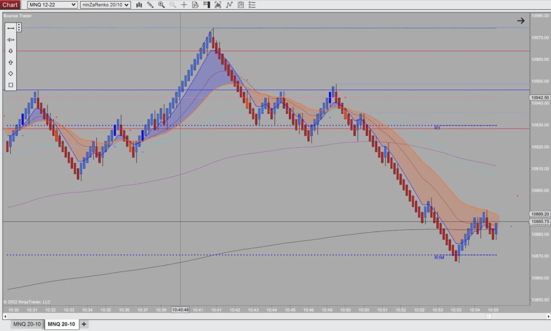Select the down-arrow marker tool
This screenshot has width=551, height=331.
pos(10,51)
